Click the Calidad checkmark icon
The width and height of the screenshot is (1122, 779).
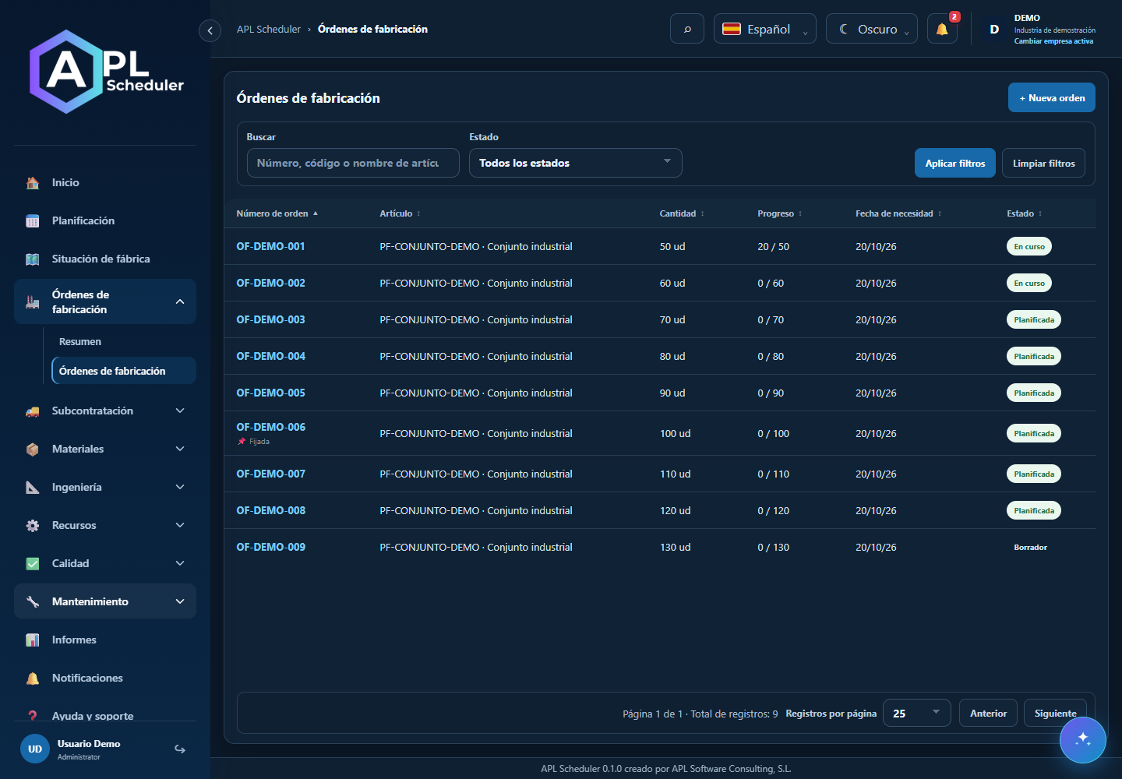click(33, 564)
